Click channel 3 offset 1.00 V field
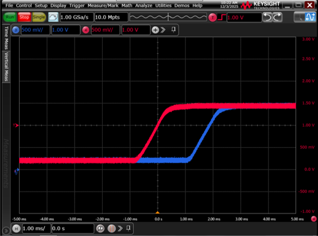Viewport: 318px width, 236px height. [x=65, y=30]
